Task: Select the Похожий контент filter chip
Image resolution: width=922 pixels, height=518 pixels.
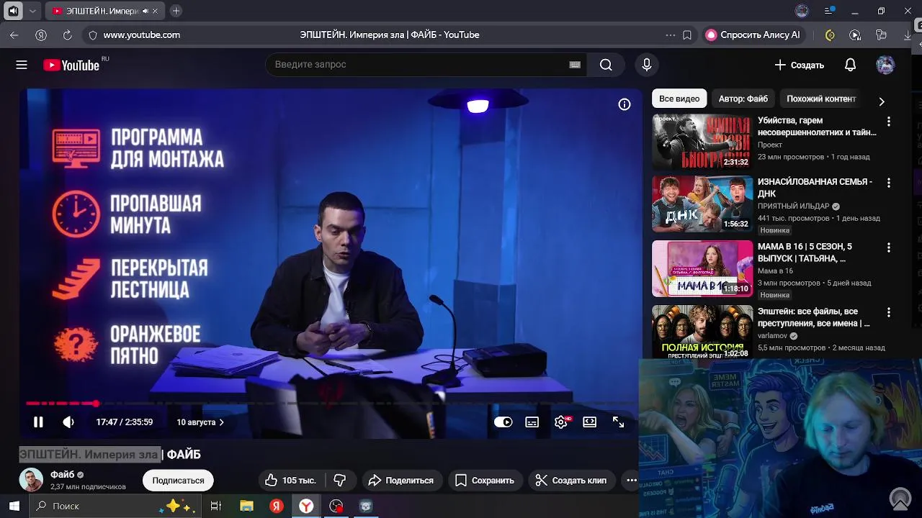Action: coord(821,99)
